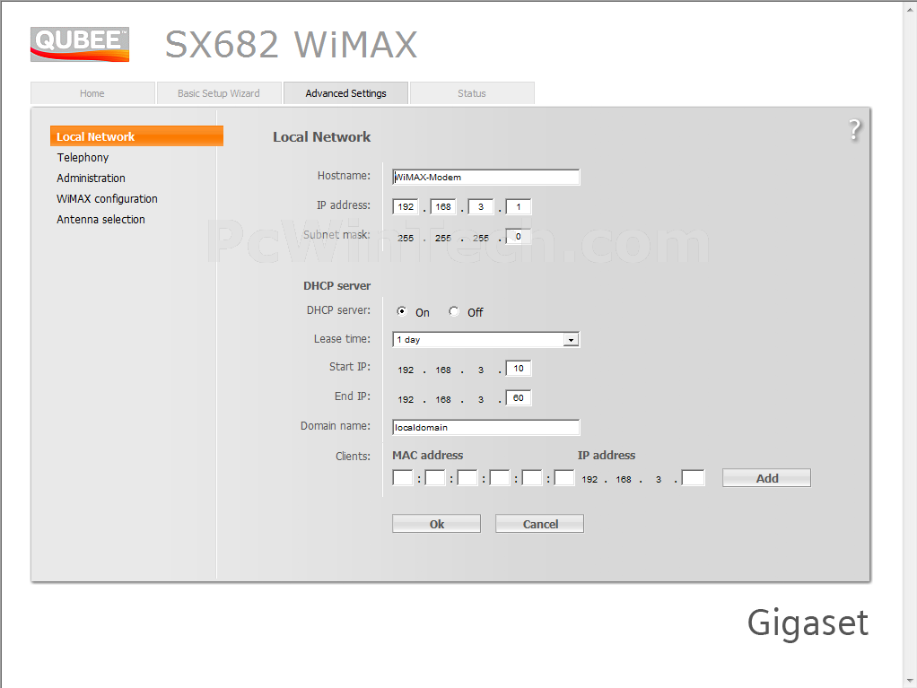The image size is (917, 688).
Task: Add the DHCP client entry
Action: pyautogui.click(x=766, y=478)
